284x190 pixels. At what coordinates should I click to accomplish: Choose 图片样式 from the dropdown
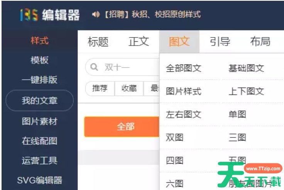tap(183, 91)
